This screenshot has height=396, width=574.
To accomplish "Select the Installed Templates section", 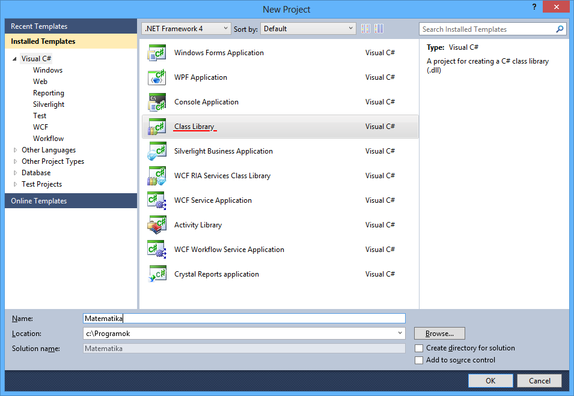I will (x=71, y=41).
